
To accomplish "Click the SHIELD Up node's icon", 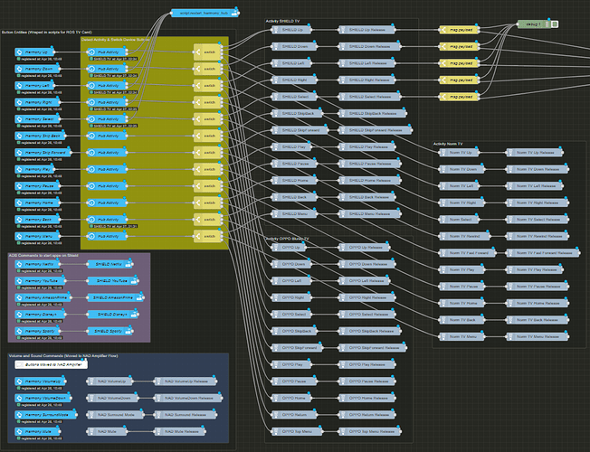I will click(275, 29).
